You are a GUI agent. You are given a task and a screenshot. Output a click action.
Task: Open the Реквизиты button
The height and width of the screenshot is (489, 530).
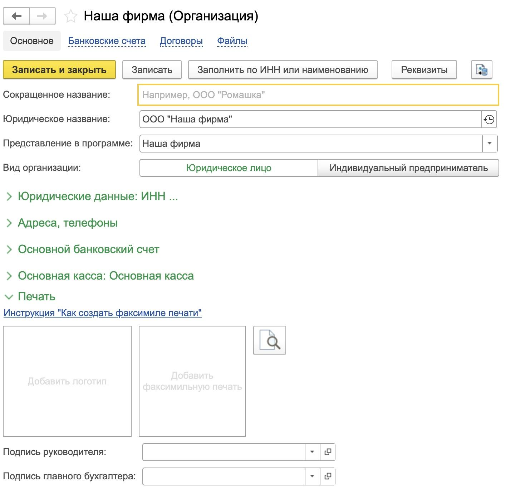[x=424, y=69]
